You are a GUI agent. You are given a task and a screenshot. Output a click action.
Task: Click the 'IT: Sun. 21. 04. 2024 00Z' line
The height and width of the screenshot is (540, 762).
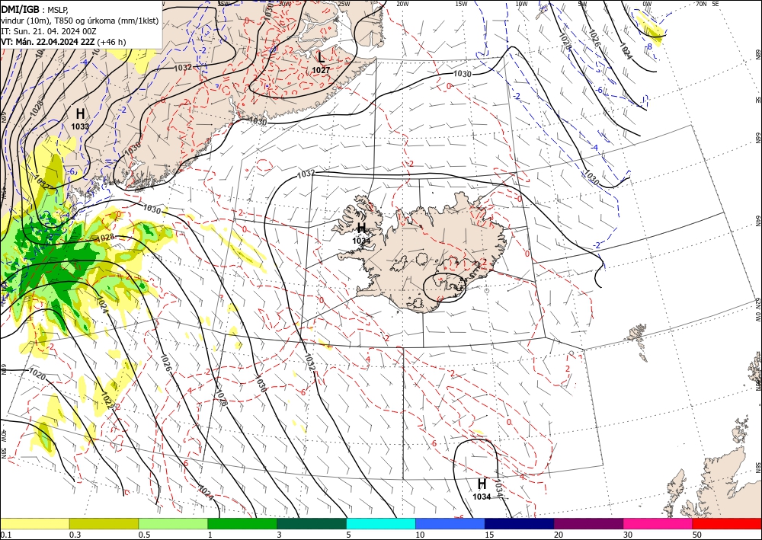(x=49, y=31)
